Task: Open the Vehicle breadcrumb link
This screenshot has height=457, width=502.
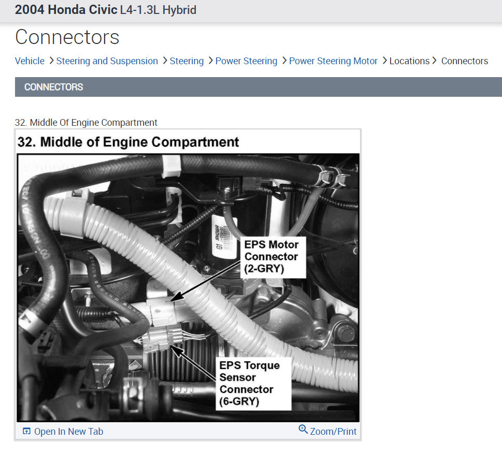Action: pos(30,61)
